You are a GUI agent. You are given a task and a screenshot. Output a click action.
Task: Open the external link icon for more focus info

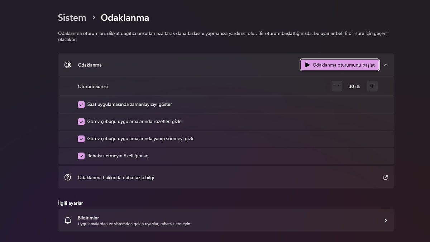(x=385, y=177)
